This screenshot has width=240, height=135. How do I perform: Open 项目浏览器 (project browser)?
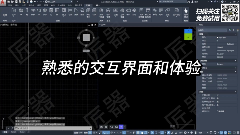(x=141, y=13)
